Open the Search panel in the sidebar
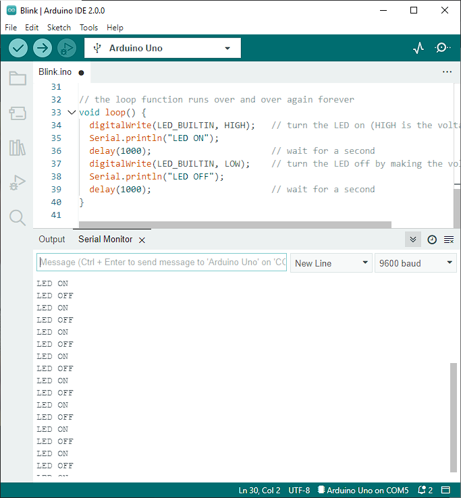Screen dimensions: 461x498 coord(18,218)
